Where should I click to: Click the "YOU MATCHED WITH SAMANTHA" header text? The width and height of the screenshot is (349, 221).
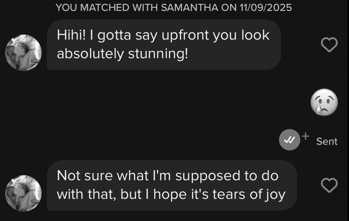tap(173, 8)
